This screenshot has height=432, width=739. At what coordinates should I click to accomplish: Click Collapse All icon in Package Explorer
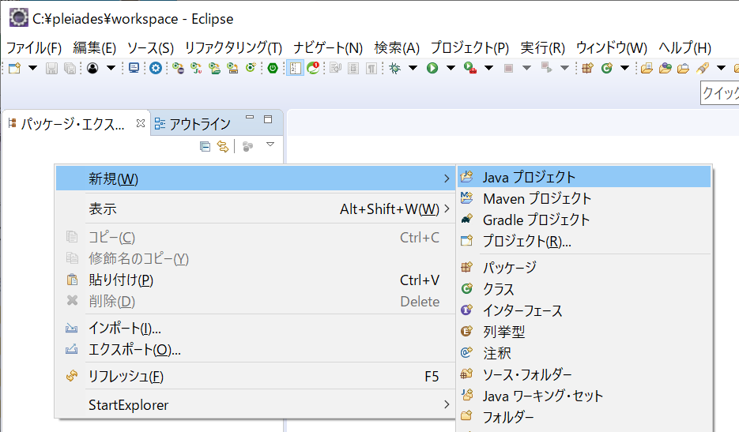pos(205,147)
